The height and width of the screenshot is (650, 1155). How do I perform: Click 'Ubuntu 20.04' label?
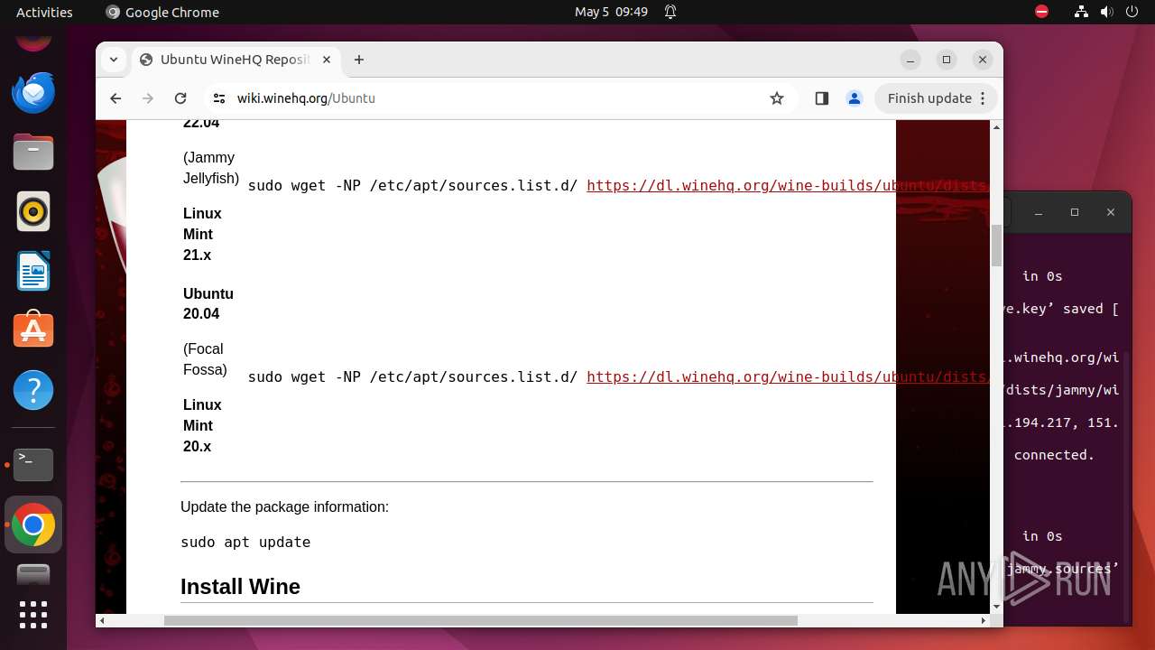coord(208,304)
